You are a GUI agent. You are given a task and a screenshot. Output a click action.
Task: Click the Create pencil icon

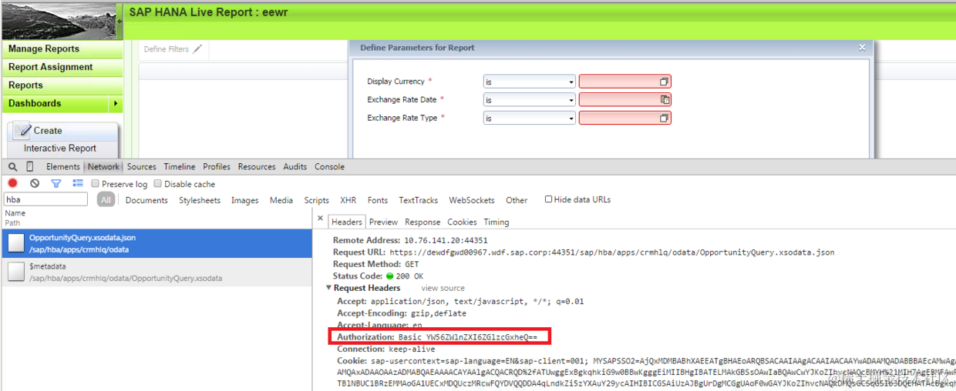click(22, 130)
